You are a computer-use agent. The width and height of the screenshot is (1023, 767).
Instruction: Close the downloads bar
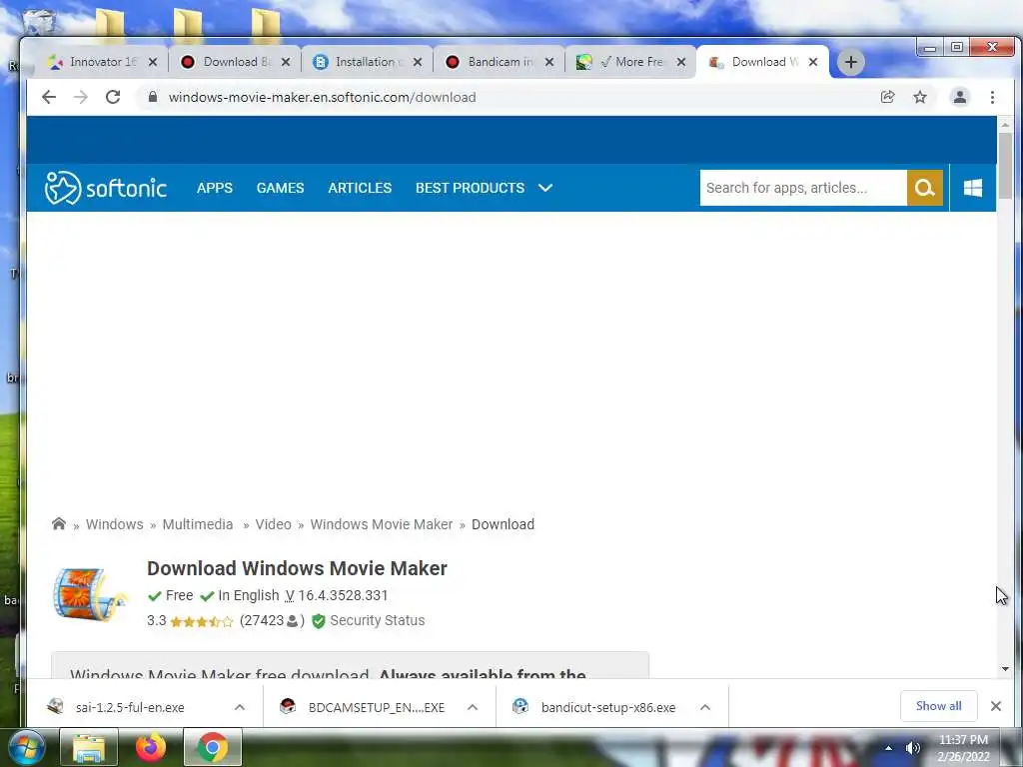(996, 706)
